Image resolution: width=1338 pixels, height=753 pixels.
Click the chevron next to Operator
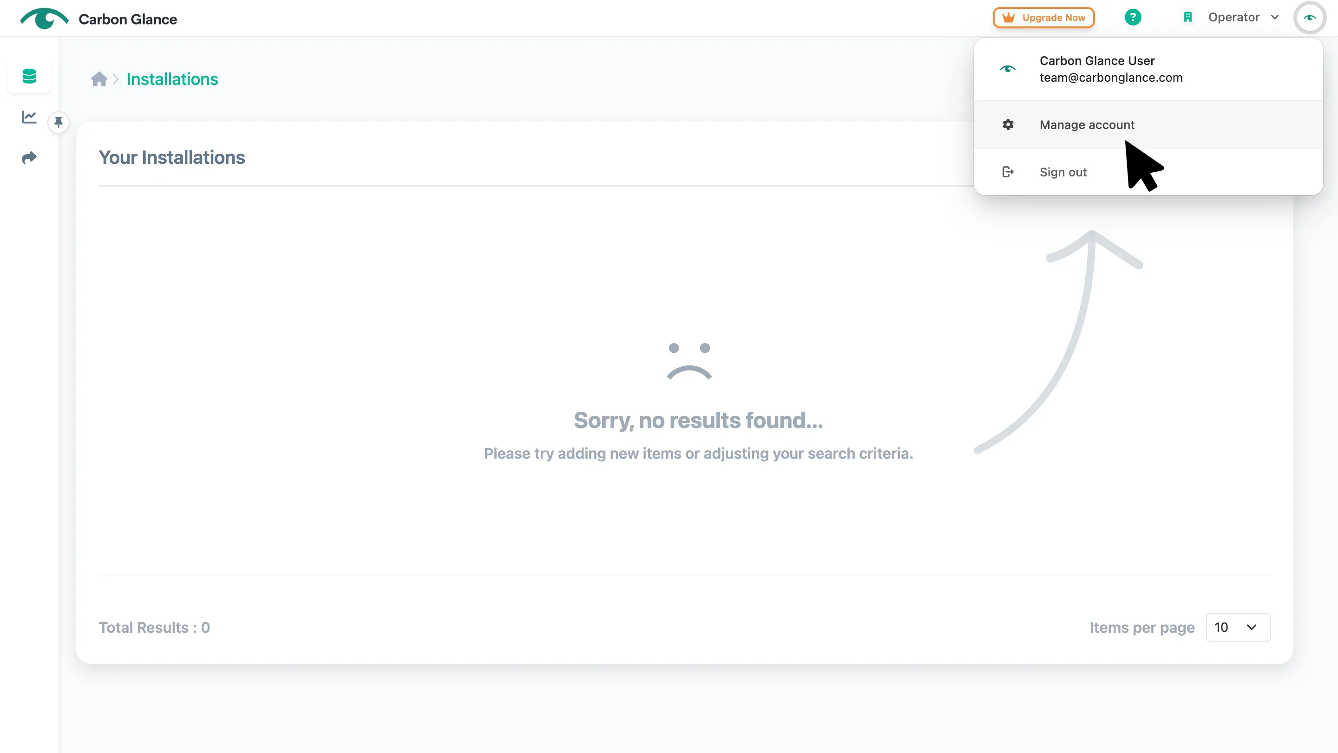click(1275, 18)
